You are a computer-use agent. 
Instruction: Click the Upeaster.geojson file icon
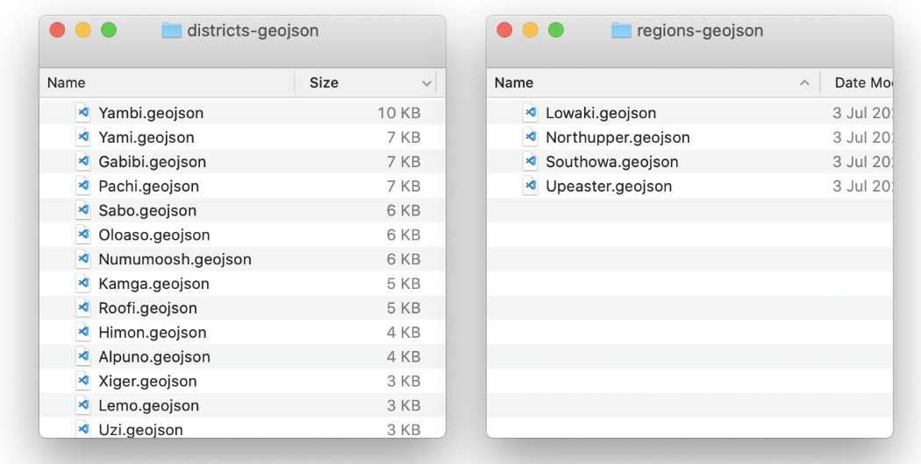click(x=531, y=186)
